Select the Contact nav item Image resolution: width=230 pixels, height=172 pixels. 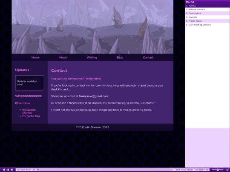click(148, 57)
